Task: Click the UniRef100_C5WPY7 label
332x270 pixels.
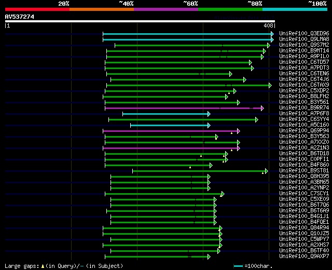Action: point(304,239)
